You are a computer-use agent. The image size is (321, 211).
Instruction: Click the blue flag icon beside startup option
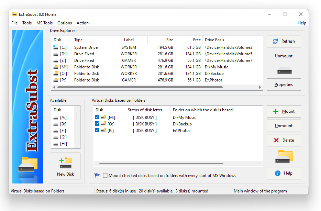point(97,175)
